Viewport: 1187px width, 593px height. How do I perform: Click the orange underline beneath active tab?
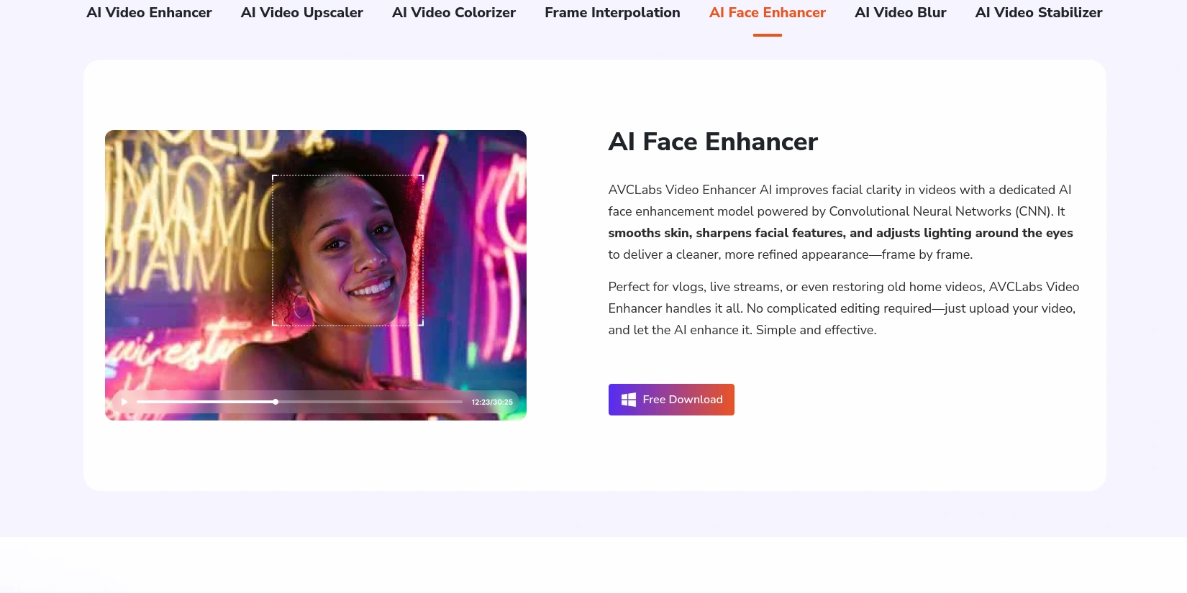[767, 35]
